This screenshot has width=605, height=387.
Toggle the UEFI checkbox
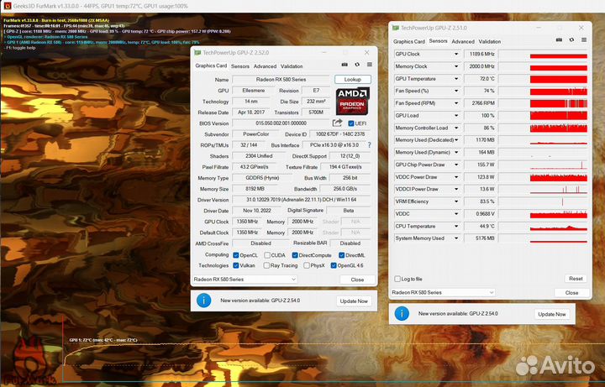pos(350,123)
